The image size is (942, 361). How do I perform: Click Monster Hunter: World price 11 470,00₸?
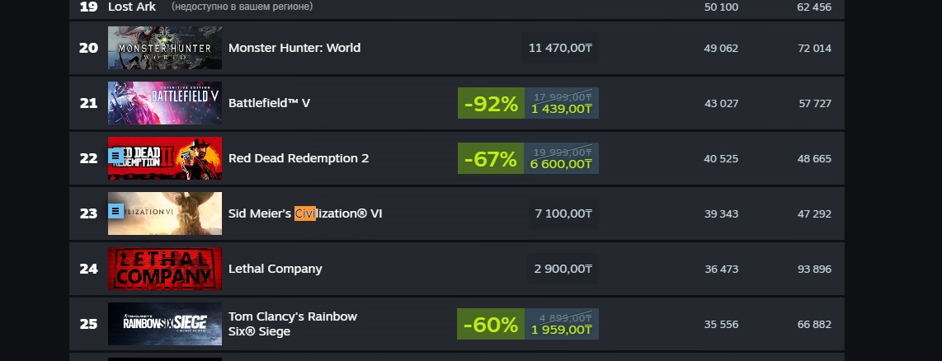(x=560, y=48)
